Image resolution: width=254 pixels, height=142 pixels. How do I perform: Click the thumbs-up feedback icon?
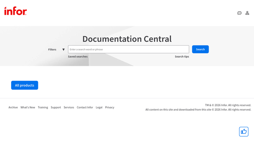tap(244, 132)
